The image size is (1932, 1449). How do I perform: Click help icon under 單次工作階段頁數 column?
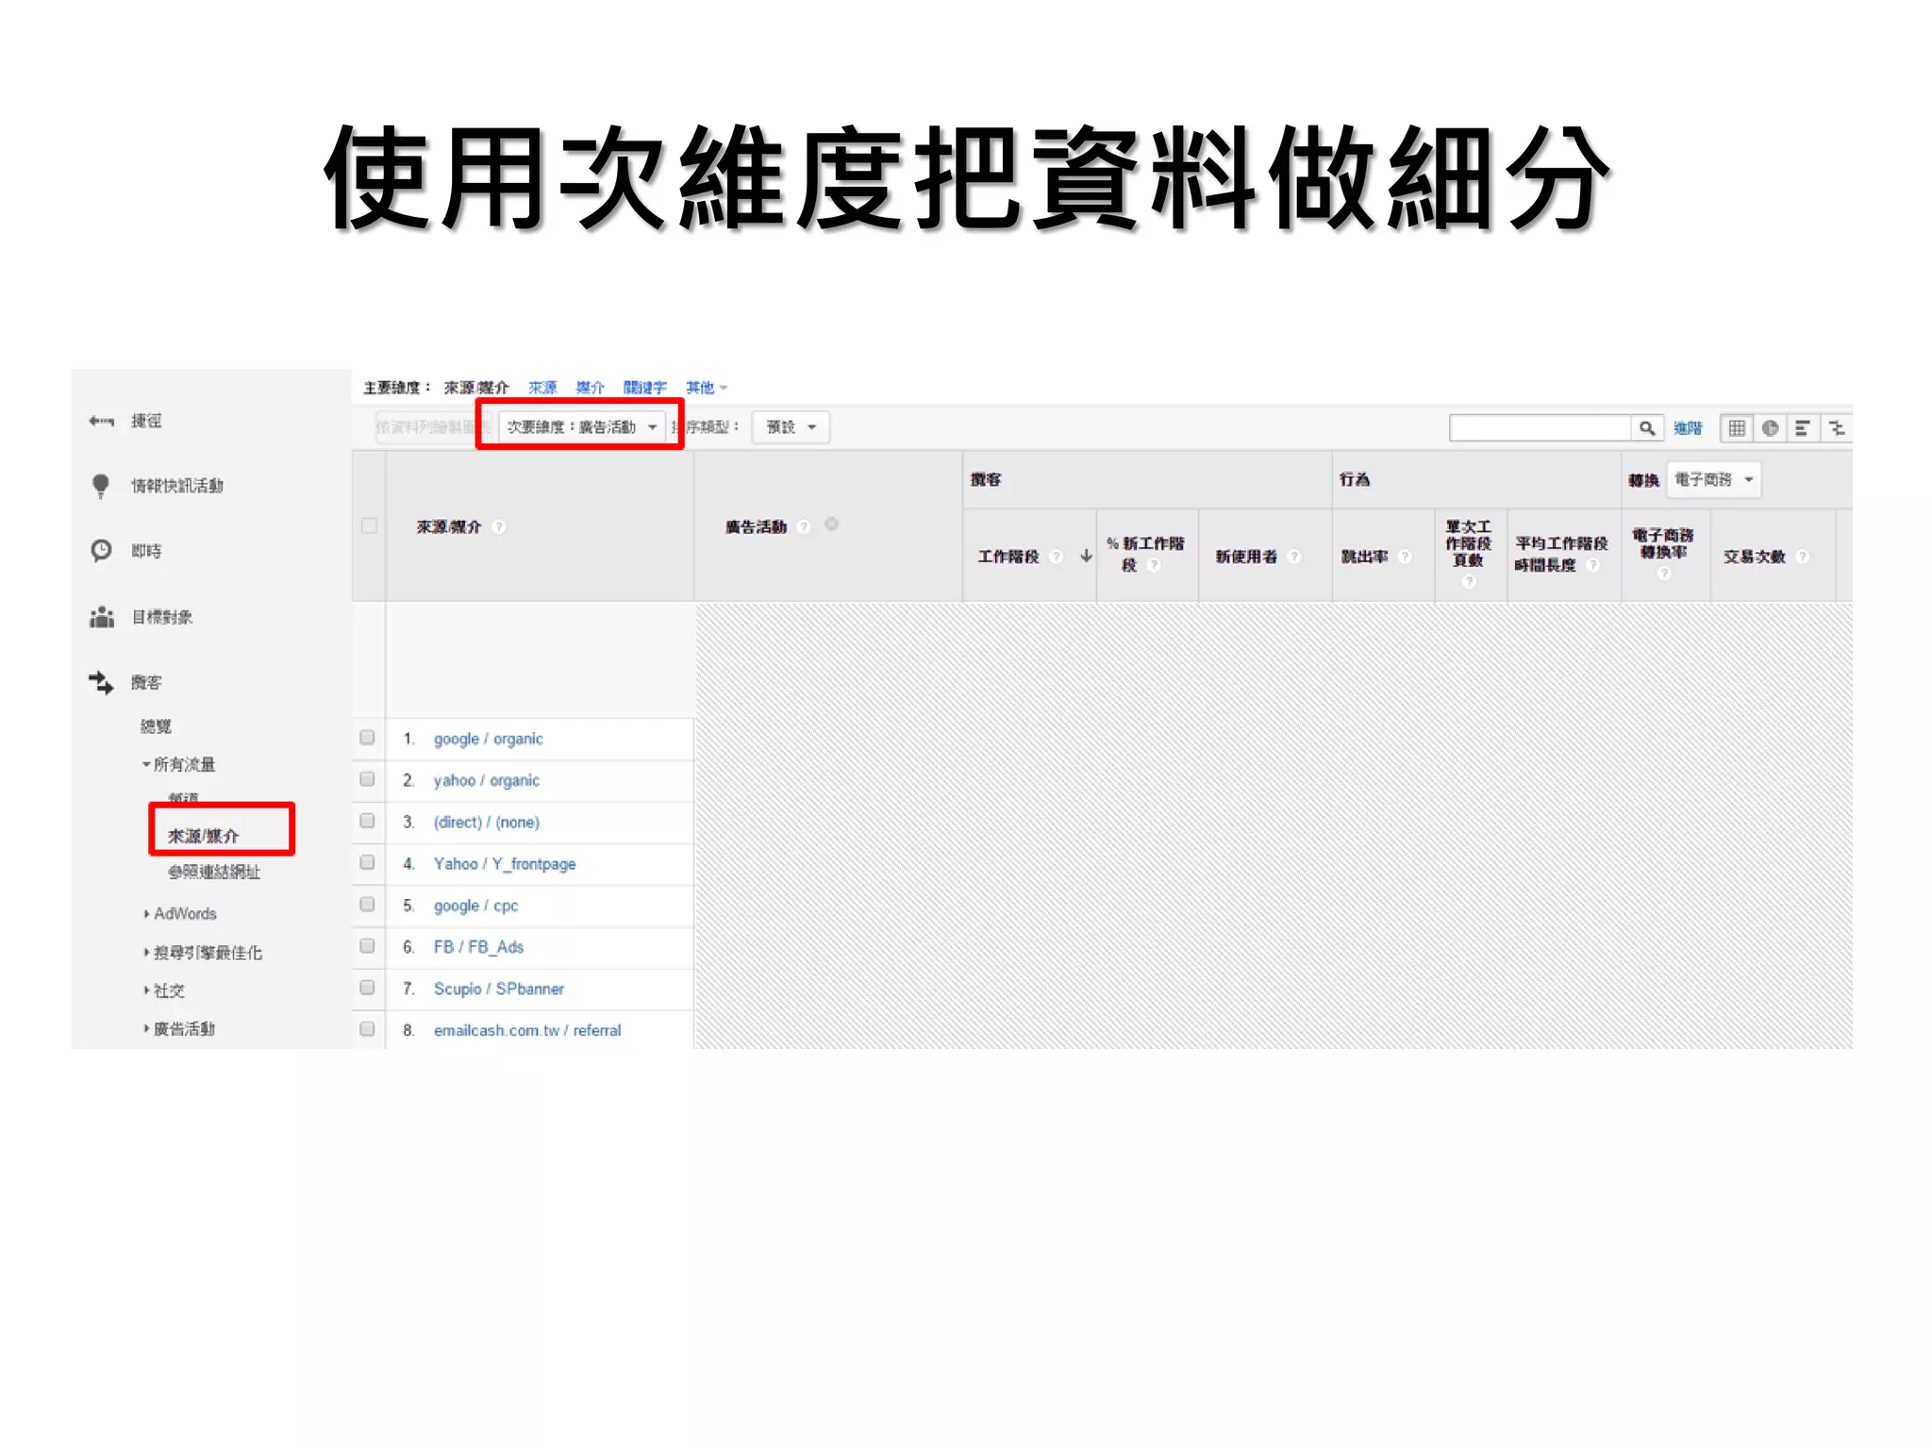[x=1469, y=582]
